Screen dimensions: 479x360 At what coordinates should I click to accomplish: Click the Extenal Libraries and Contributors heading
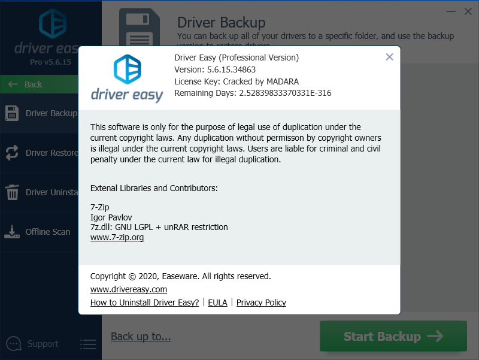coord(154,188)
